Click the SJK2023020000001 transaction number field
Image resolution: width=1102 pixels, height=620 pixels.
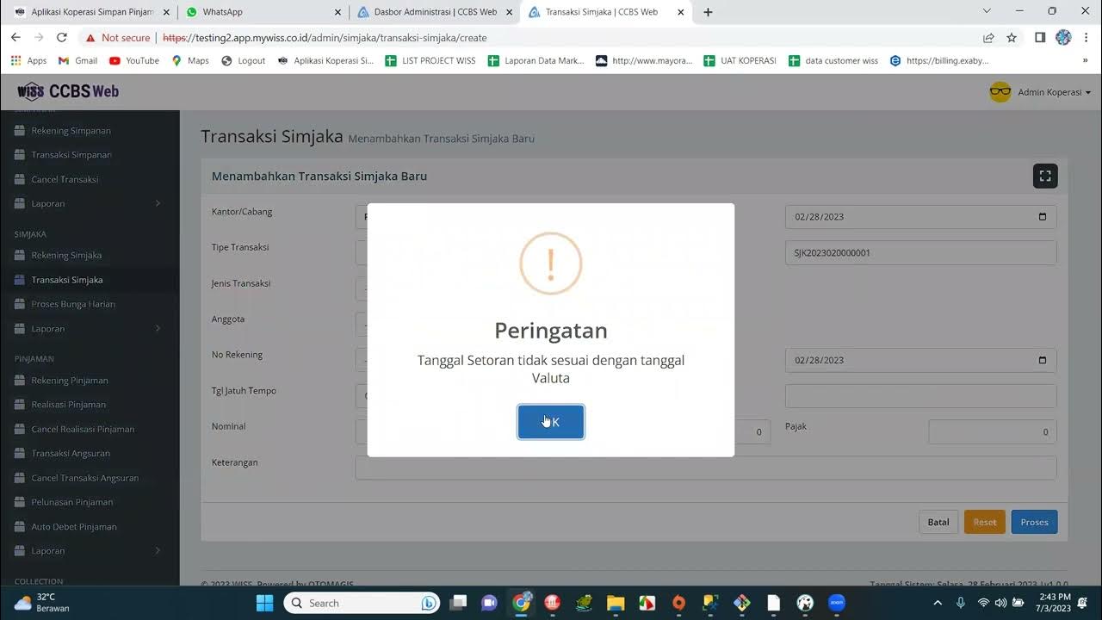pos(920,253)
